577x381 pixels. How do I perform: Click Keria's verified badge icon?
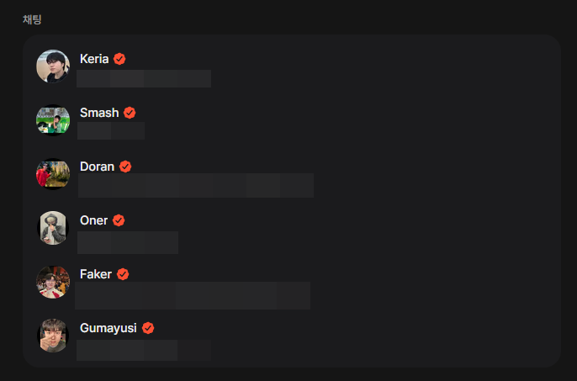click(119, 59)
